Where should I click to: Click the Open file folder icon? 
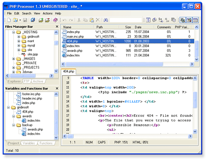pos(15,20)
